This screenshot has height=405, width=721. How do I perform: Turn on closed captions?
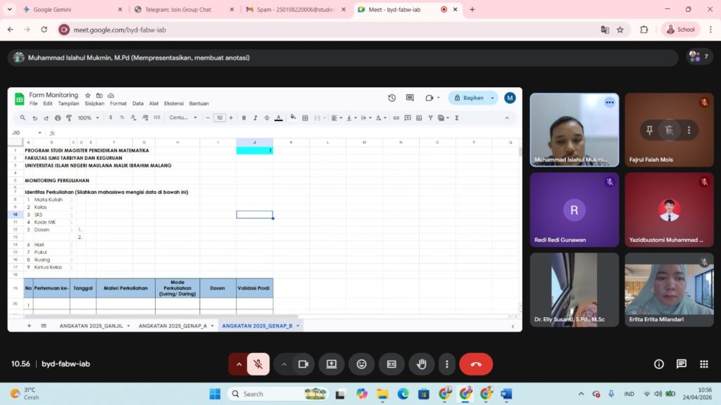click(x=391, y=364)
